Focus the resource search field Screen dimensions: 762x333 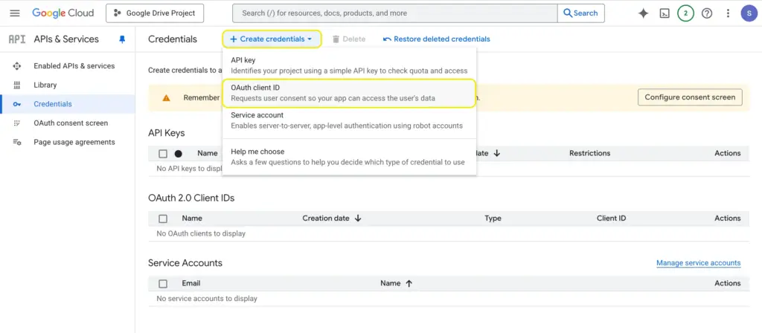click(x=394, y=13)
